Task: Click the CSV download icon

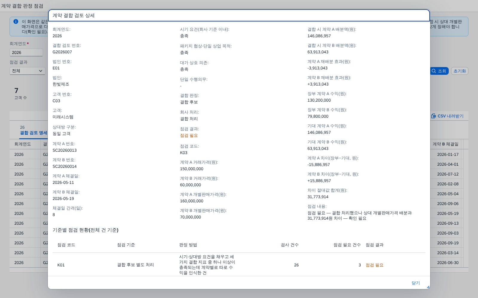Action: [x=433, y=116]
